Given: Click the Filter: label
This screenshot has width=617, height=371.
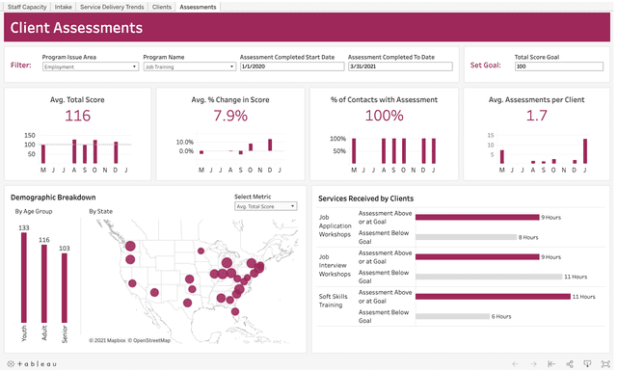Looking at the screenshot, I should point(21,66).
